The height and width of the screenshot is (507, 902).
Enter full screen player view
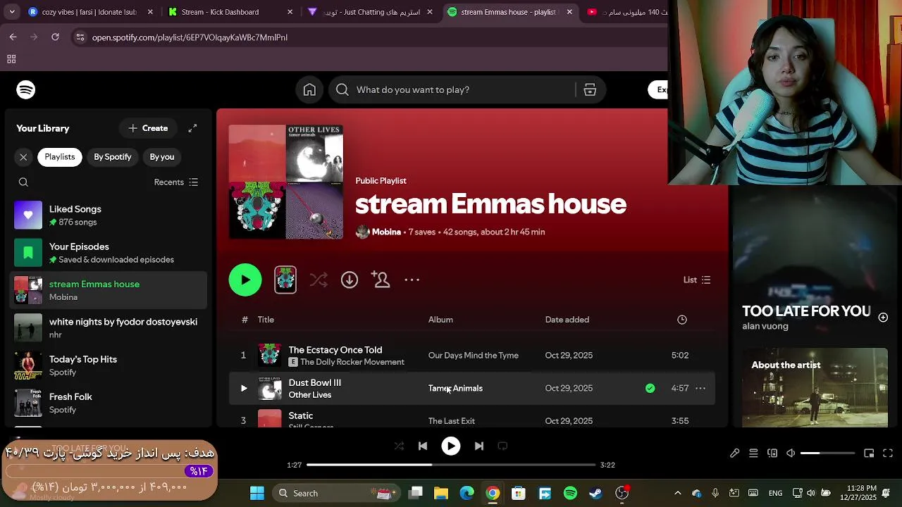(x=888, y=453)
